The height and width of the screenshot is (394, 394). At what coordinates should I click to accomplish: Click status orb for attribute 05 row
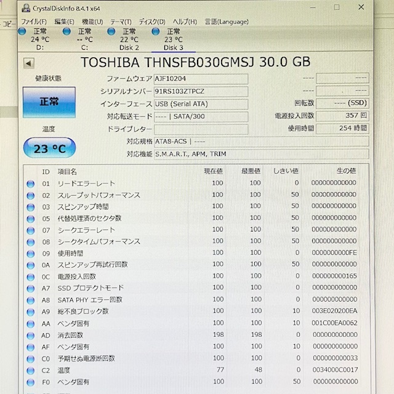click(x=31, y=219)
